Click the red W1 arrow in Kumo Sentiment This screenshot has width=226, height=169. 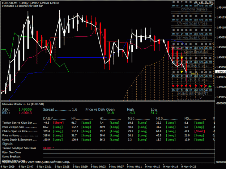[x=178, y=86]
